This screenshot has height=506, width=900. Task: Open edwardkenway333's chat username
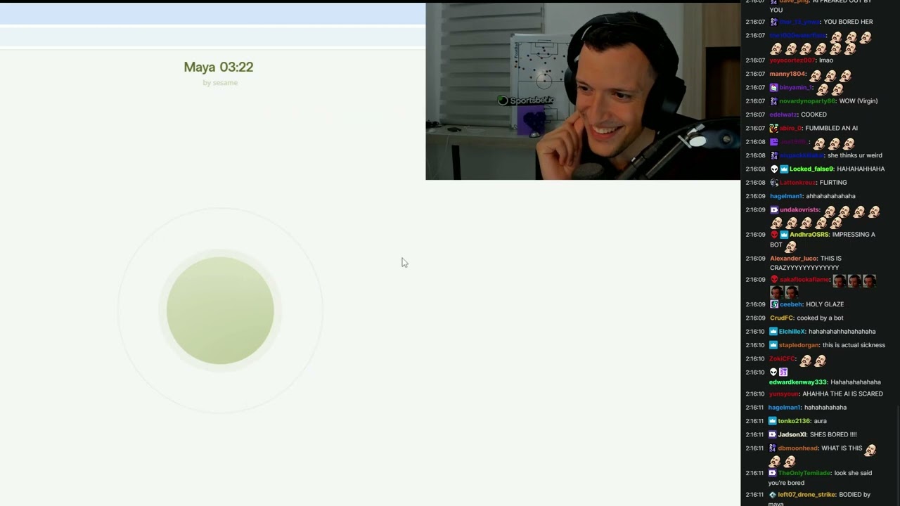click(798, 382)
